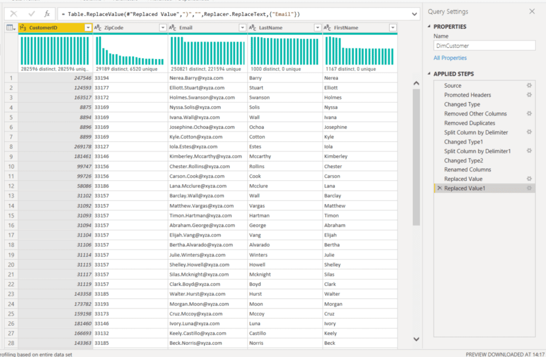Open the All Properties link
The width and height of the screenshot is (546, 357).
click(x=450, y=58)
